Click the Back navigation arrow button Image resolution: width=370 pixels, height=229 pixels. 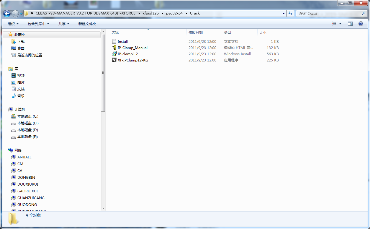pyautogui.click(x=7, y=13)
